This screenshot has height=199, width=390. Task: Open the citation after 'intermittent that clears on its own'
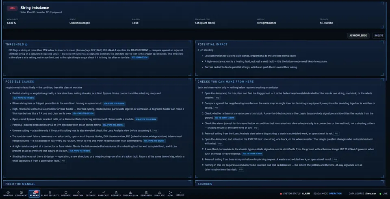pyautogui.click(x=80, y=151)
